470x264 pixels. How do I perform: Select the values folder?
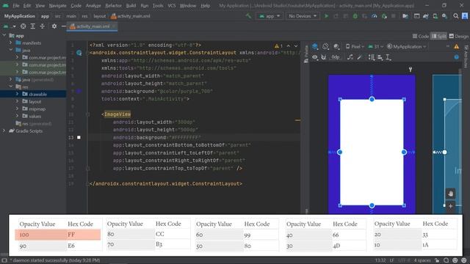tap(35, 116)
